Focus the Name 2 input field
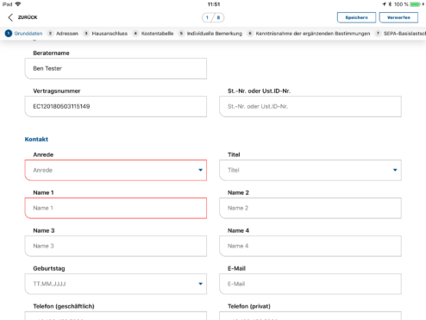Screen dimensions: 426x320 [310, 208]
